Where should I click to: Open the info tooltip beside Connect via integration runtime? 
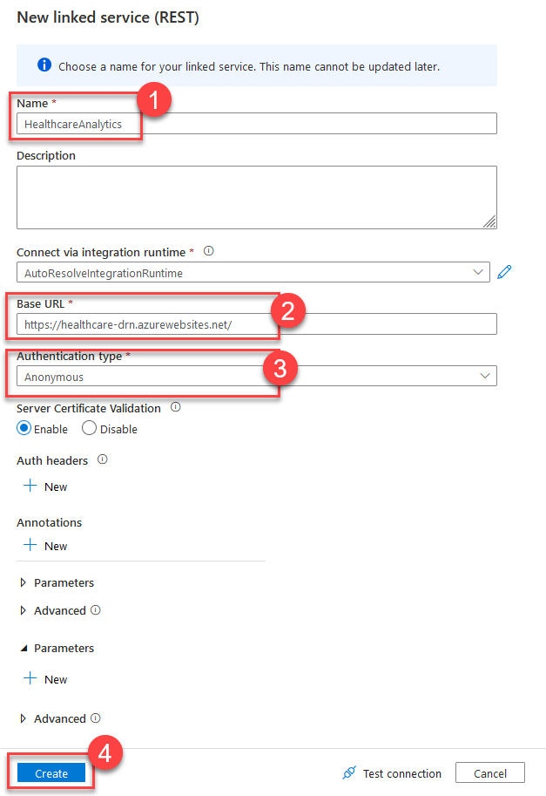208,251
